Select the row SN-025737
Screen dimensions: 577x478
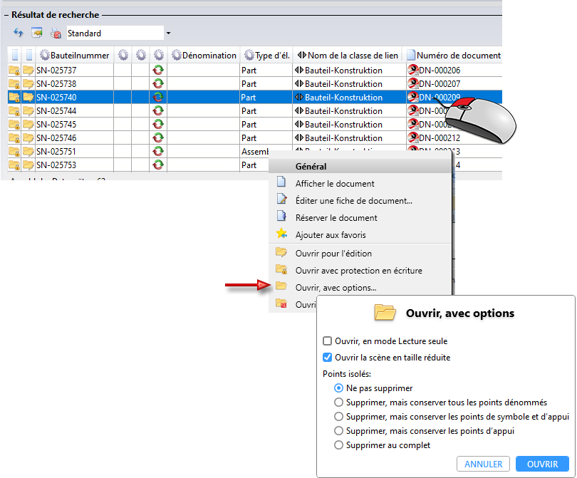tap(254, 70)
